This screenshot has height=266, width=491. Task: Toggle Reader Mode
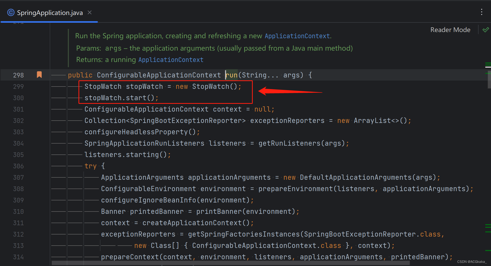450,30
